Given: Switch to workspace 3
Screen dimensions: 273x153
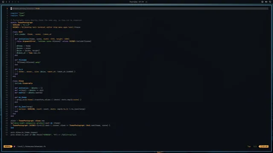Looking at the screenshot, I should pos(12,2).
